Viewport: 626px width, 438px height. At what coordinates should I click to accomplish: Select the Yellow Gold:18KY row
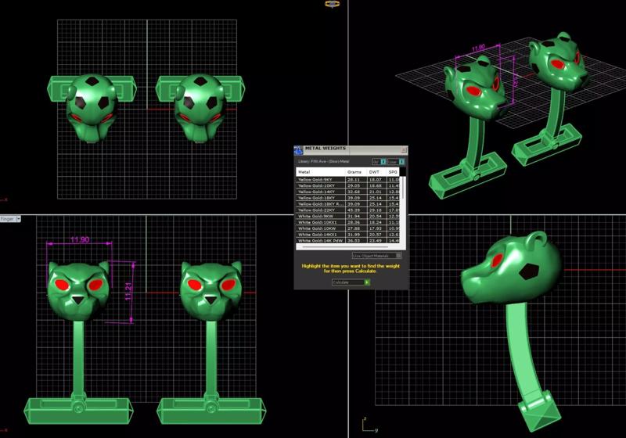click(x=347, y=198)
